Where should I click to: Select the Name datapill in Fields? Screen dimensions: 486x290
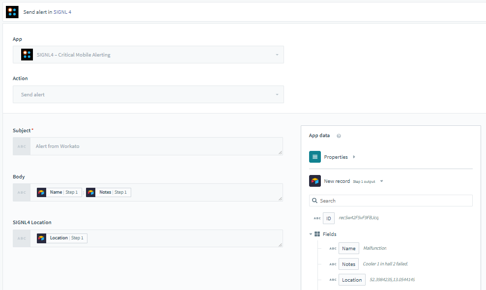coord(349,248)
